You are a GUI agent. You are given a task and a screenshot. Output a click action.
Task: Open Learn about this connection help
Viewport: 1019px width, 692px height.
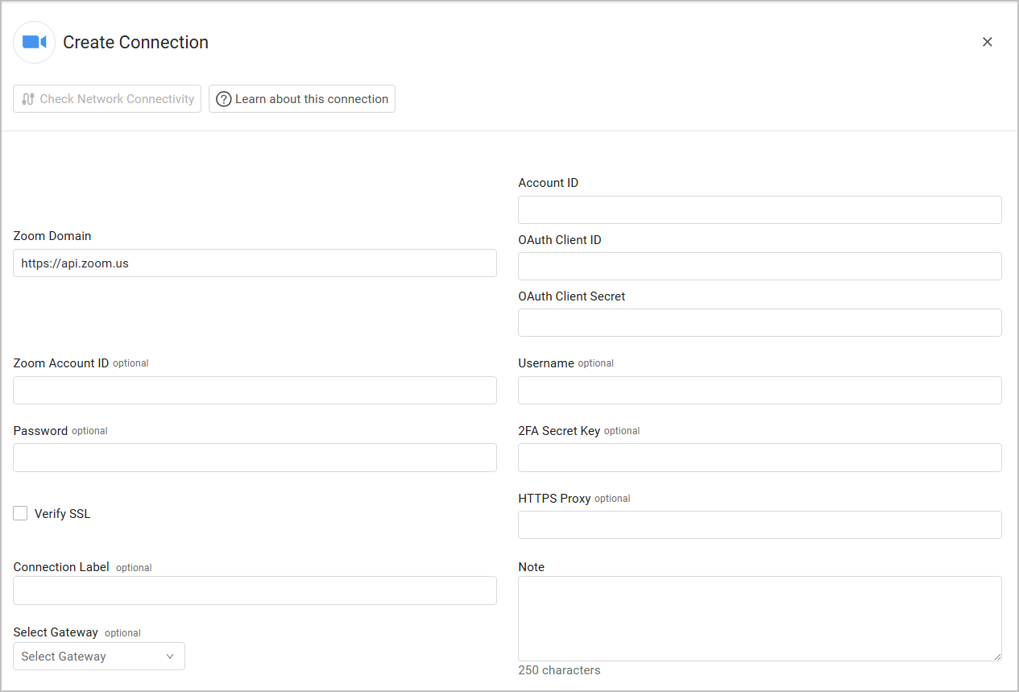point(302,99)
